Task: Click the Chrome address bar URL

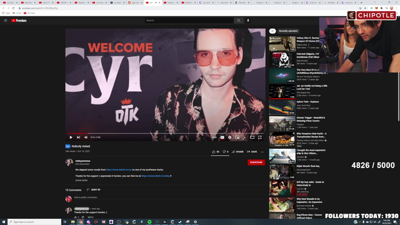Action: [x=40, y=8]
